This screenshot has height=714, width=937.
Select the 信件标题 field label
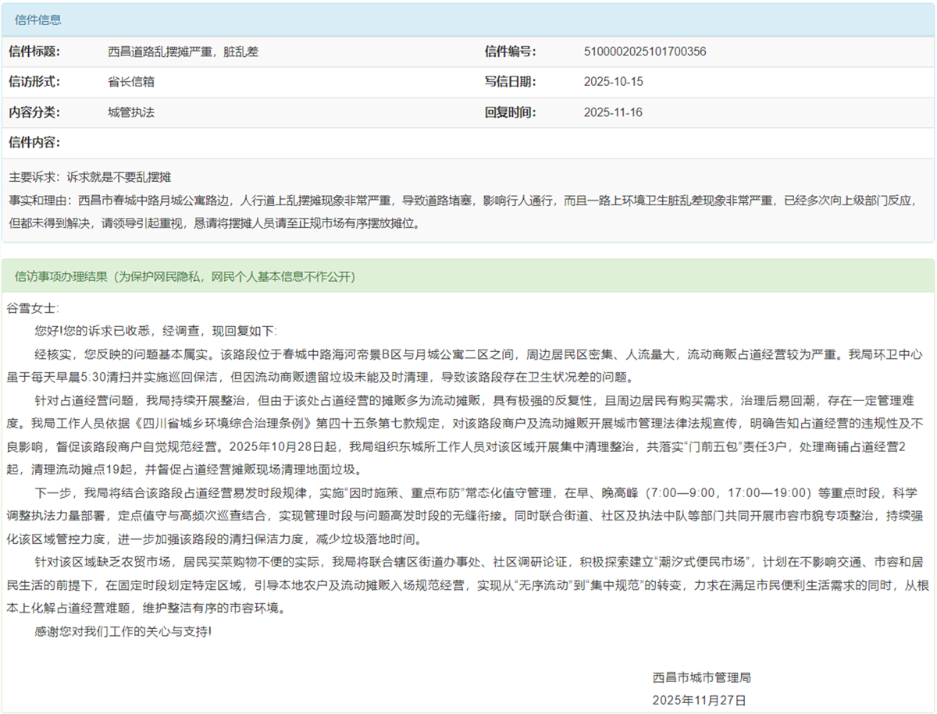[x=34, y=52]
